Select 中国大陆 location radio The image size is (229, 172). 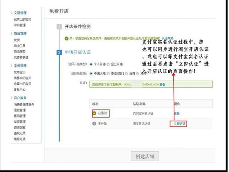91,74
